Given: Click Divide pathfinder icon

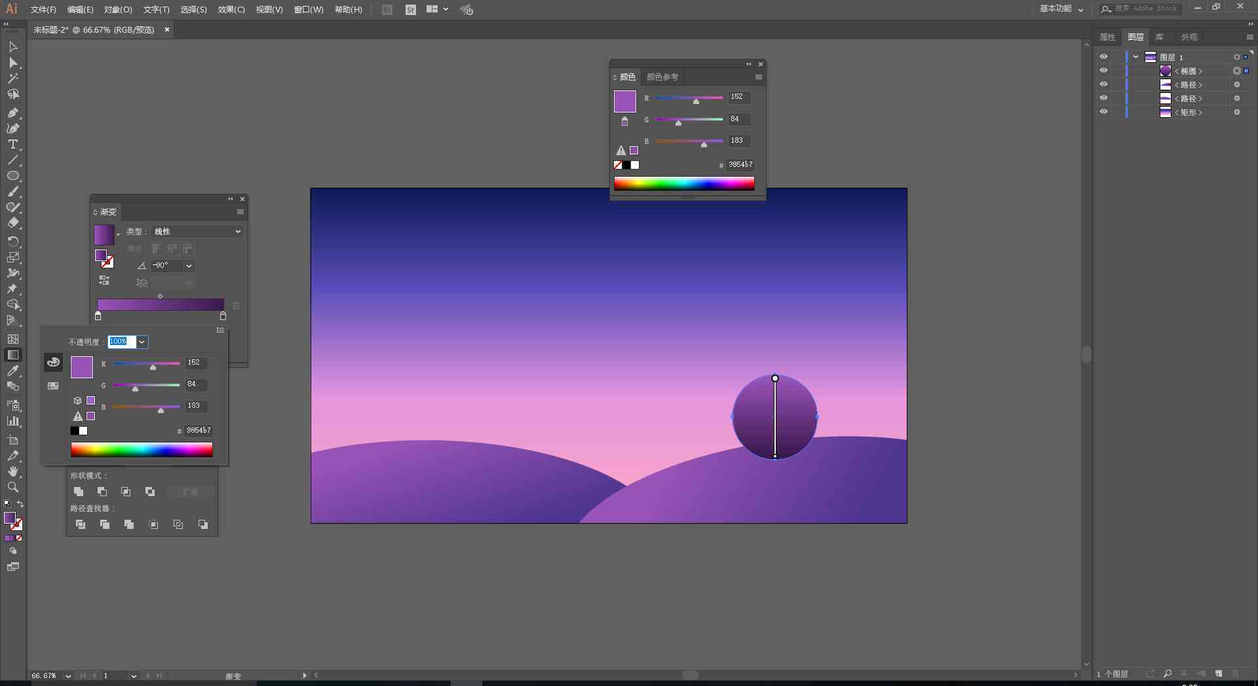Looking at the screenshot, I should click(x=81, y=524).
